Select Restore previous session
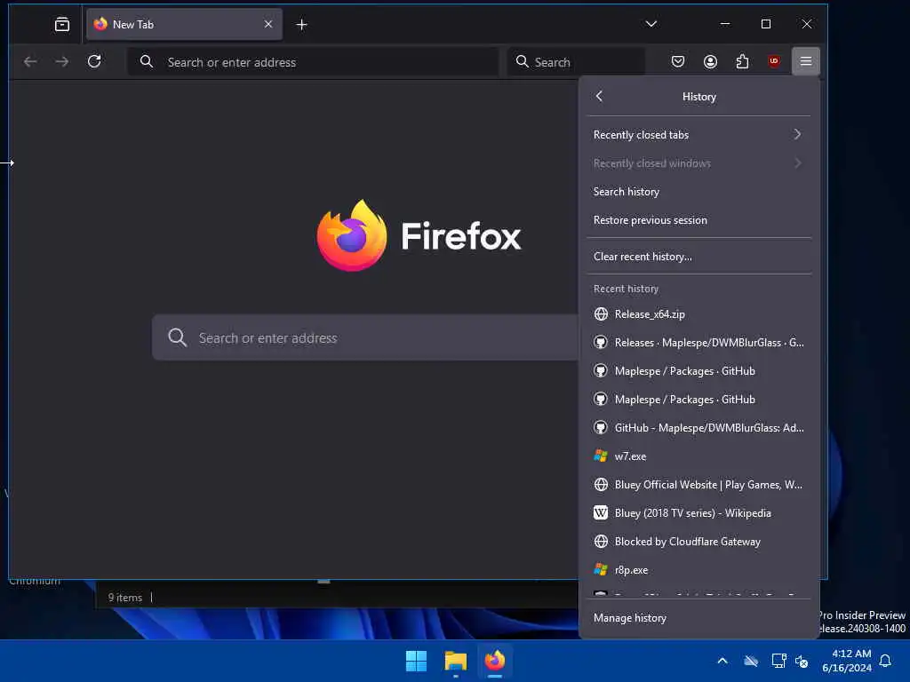The image size is (910, 682). click(x=698, y=220)
